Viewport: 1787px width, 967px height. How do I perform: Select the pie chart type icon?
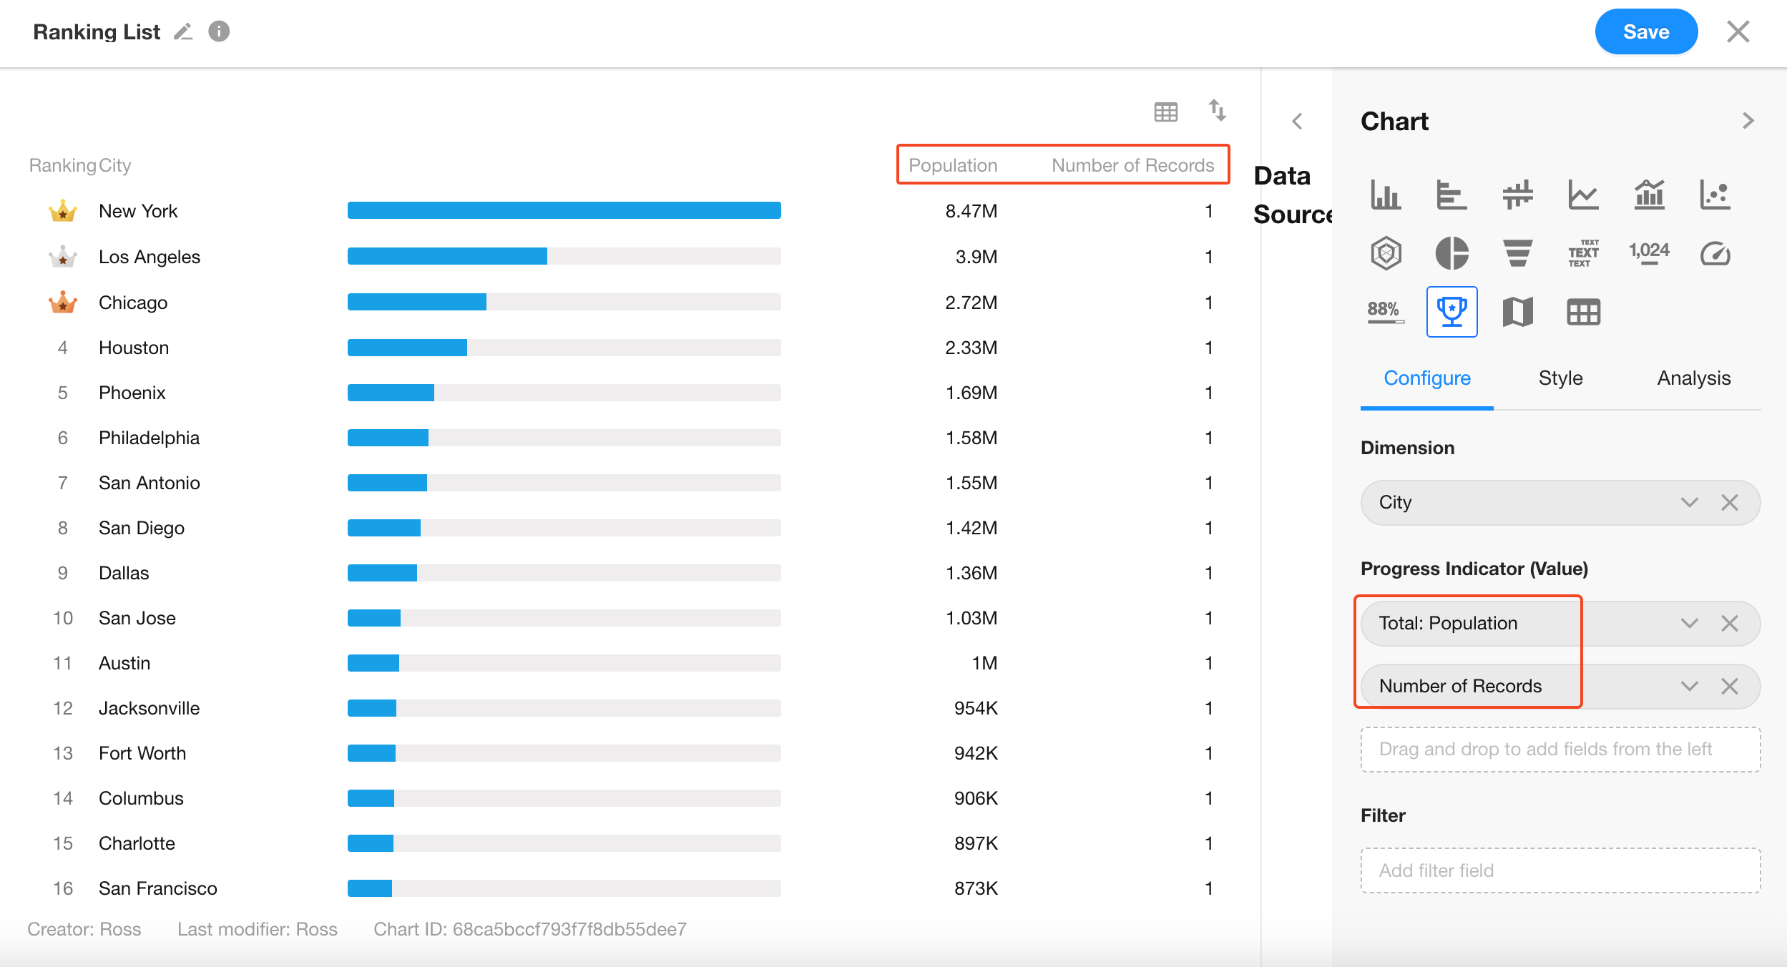pos(1451,253)
